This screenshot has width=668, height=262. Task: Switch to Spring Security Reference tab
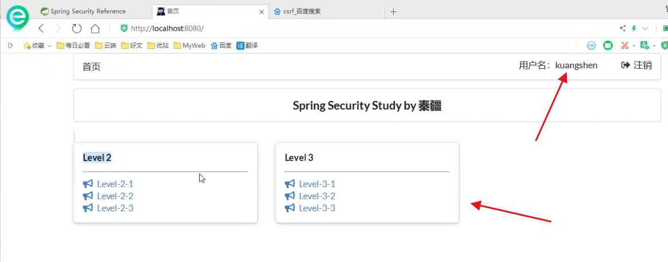tap(88, 11)
